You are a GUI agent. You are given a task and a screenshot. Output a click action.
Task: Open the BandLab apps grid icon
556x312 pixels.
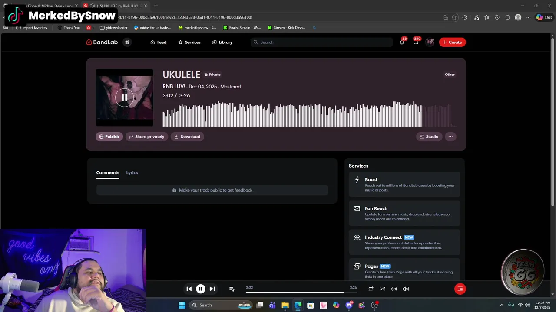(127, 42)
